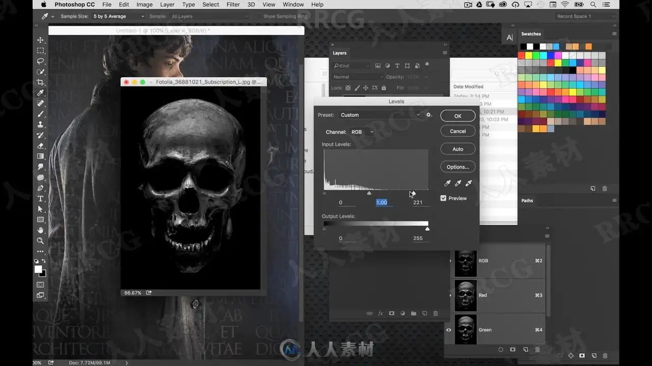
Task: Toggle Quick Mask mode in the toolbox
Action: 41,285
